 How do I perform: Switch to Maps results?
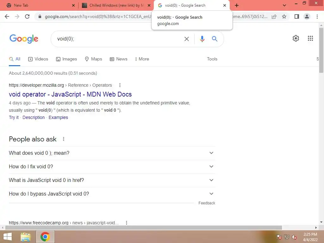pos(93,59)
